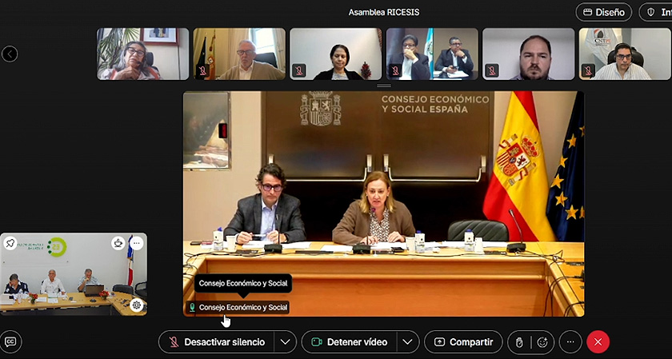Click the green microphone icon beside speaker name

[x=193, y=307]
